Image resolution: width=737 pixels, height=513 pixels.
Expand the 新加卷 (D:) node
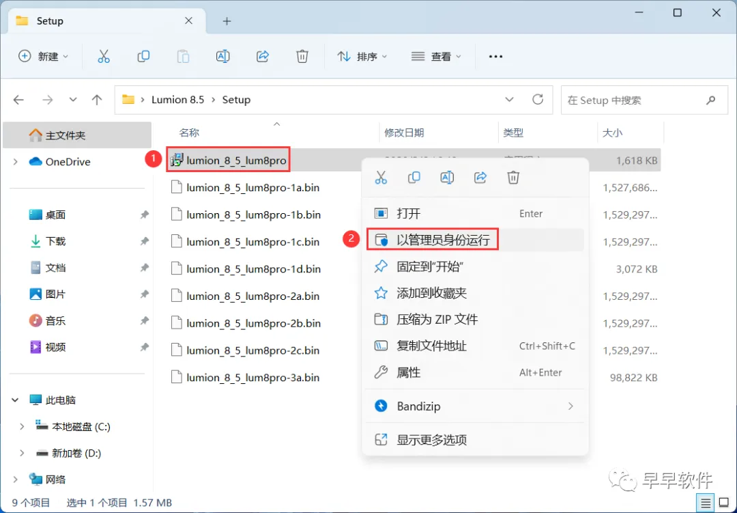[22, 453]
